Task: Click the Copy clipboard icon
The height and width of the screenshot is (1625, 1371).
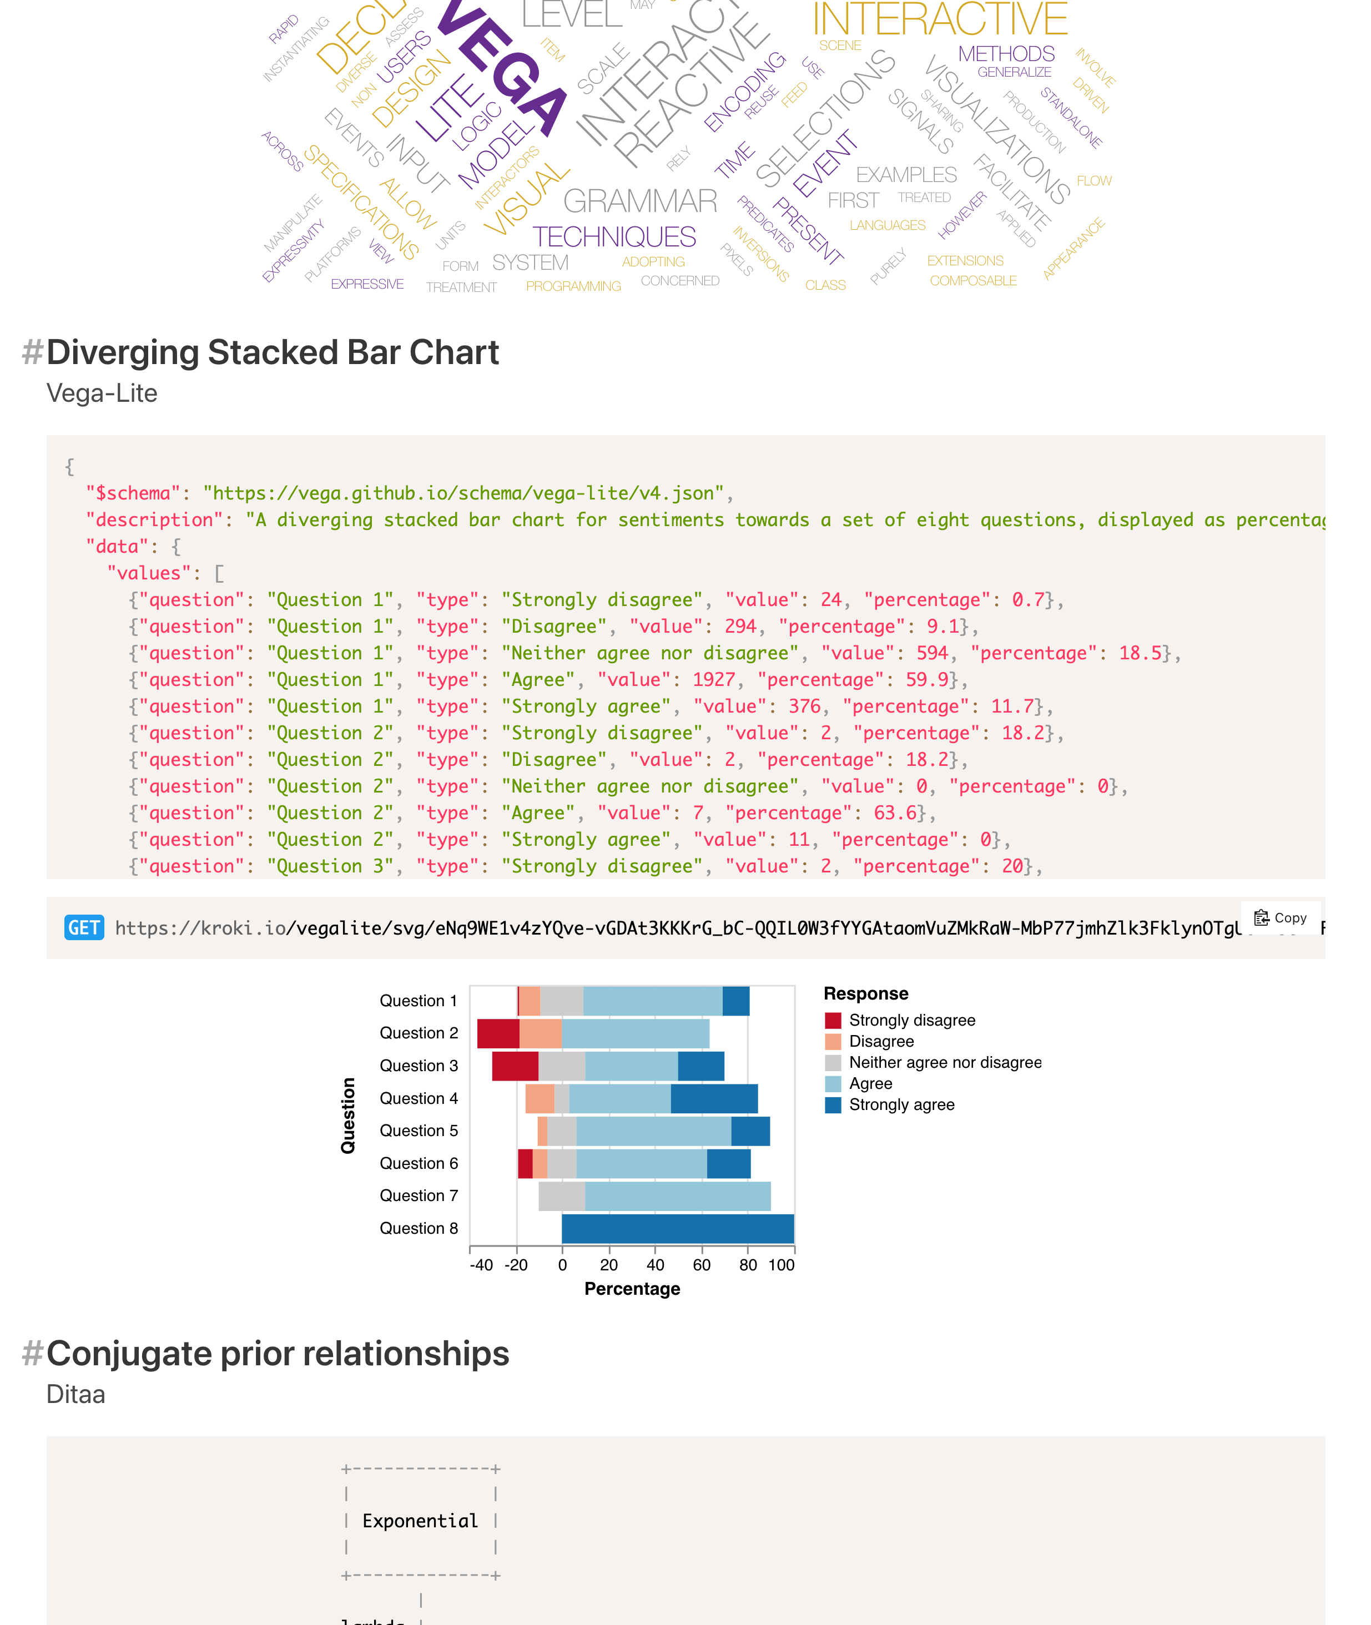Action: 1262,918
